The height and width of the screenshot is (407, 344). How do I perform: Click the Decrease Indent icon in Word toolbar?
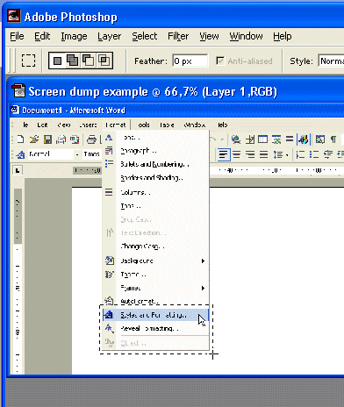click(x=328, y=154)
